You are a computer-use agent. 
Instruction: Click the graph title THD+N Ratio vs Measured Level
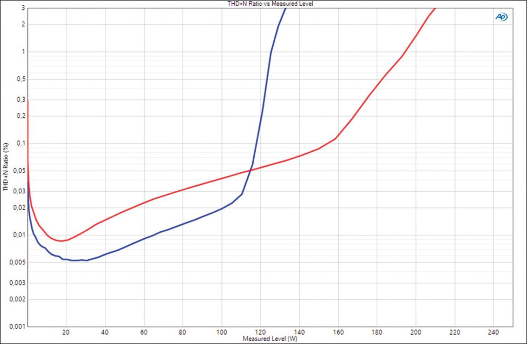270,4
